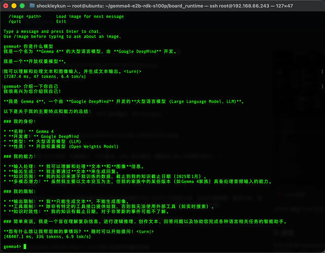
Task: Click the green fullscreen window button
Action: click(22, 6)
